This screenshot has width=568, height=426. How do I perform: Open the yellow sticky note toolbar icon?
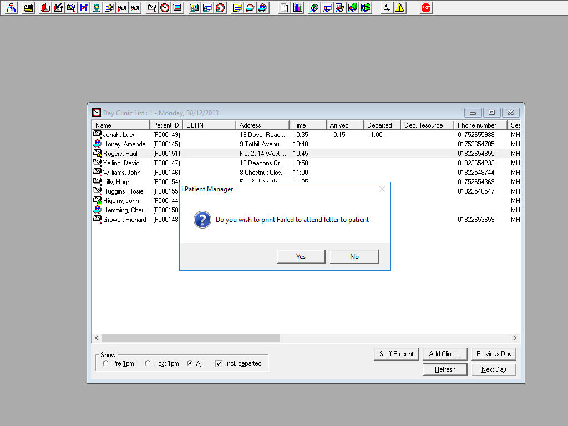[237, 8]
